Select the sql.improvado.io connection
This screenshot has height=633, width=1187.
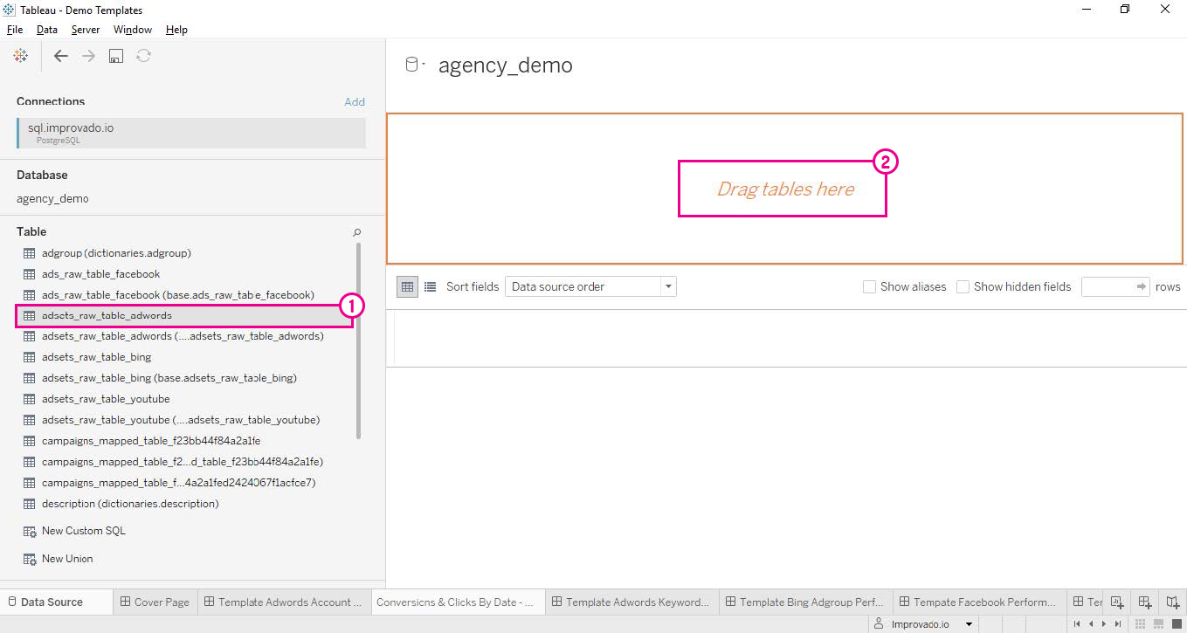coord(190,133)
